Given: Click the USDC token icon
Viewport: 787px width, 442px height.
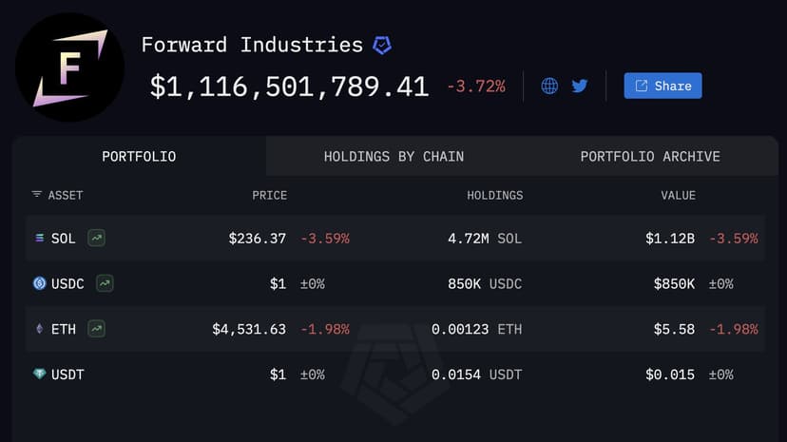Looking at the screenshot, I should [x=39, y=283].
